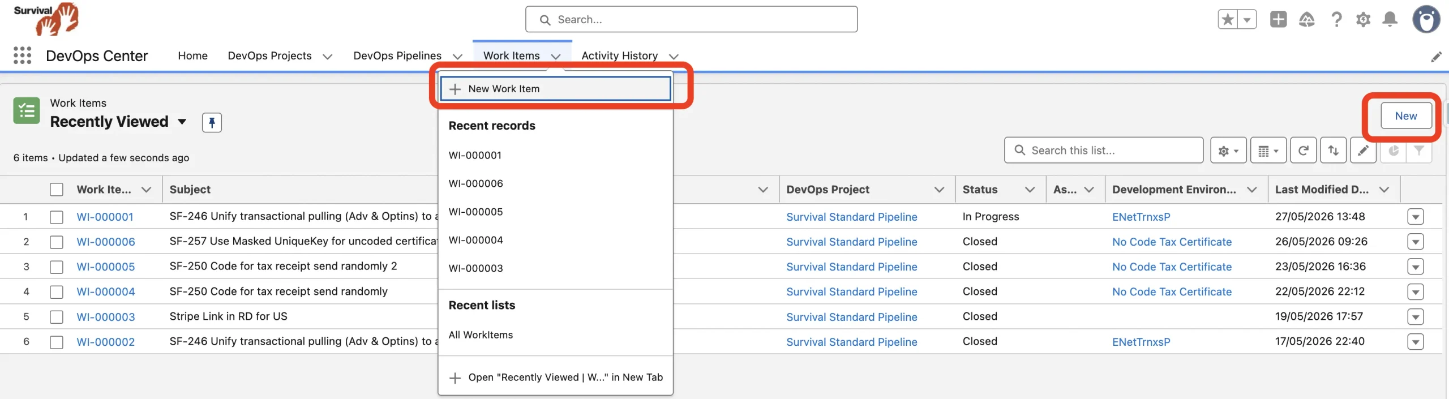Open the Global Actions plus icon
1449x399 pixels.
[x=1278, y=20]
